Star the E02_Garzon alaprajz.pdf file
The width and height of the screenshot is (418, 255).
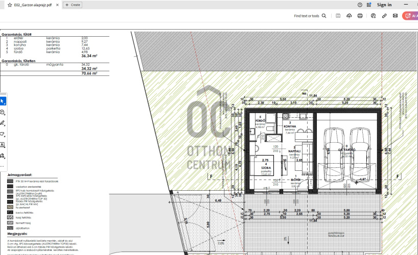[10, 5]
